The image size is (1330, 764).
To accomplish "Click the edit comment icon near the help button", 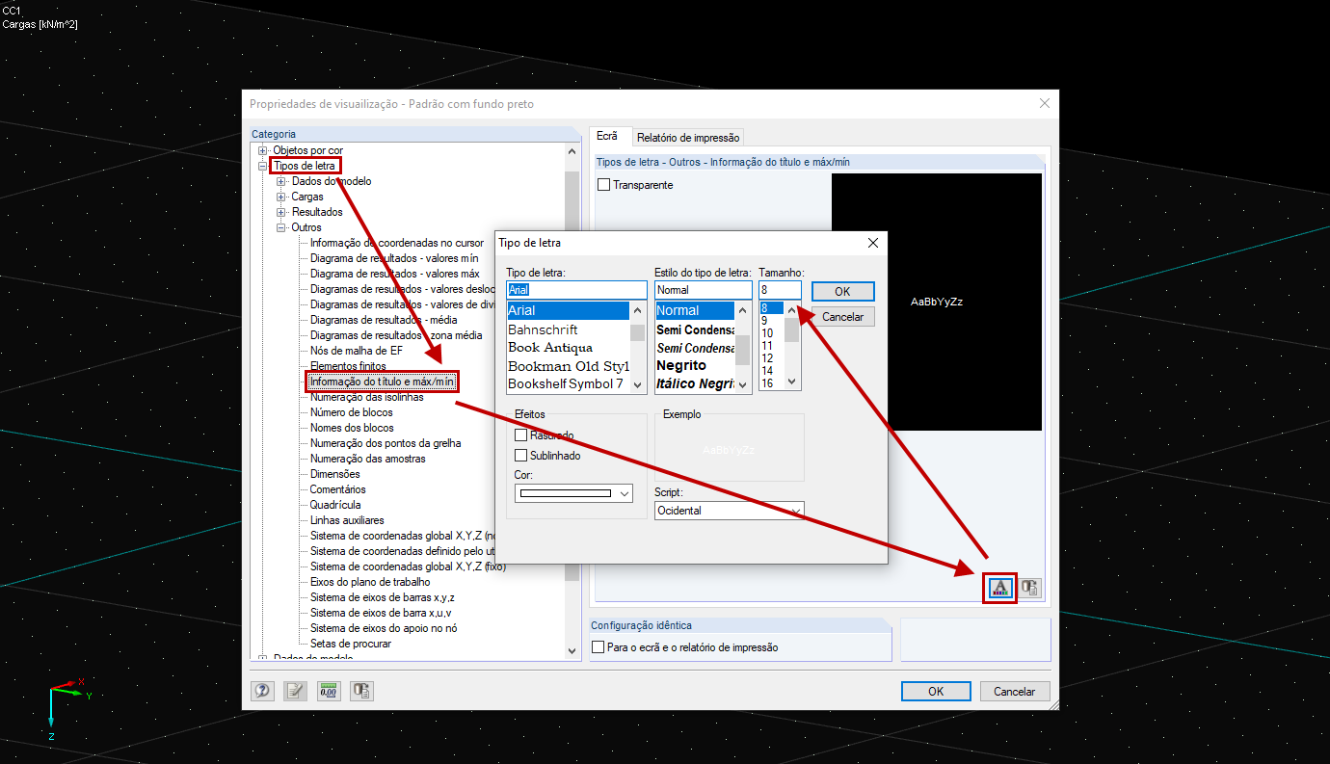I will (x=295, y=691).
